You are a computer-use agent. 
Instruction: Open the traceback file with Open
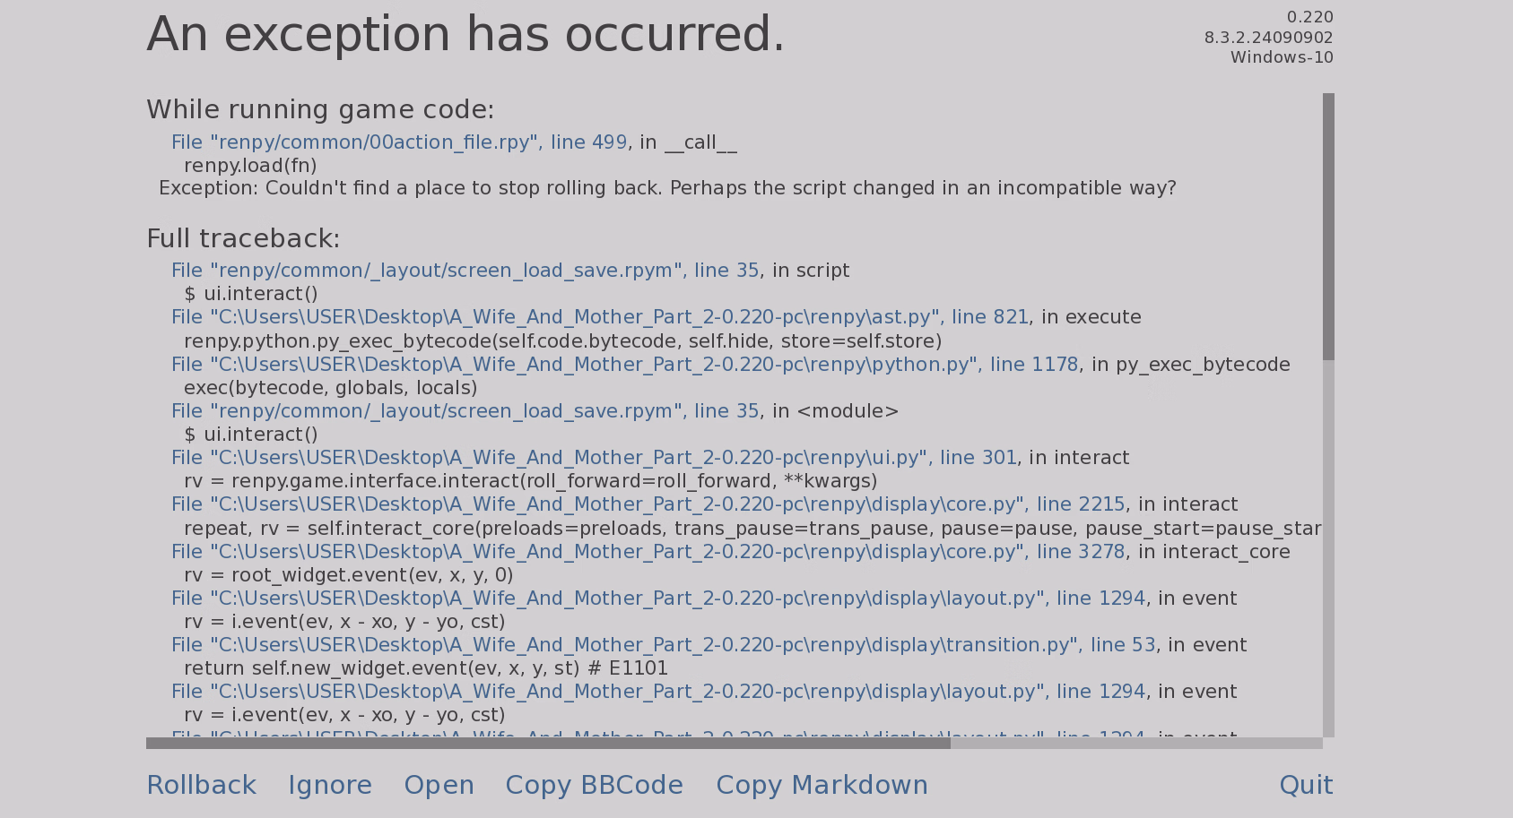[439, 785]
